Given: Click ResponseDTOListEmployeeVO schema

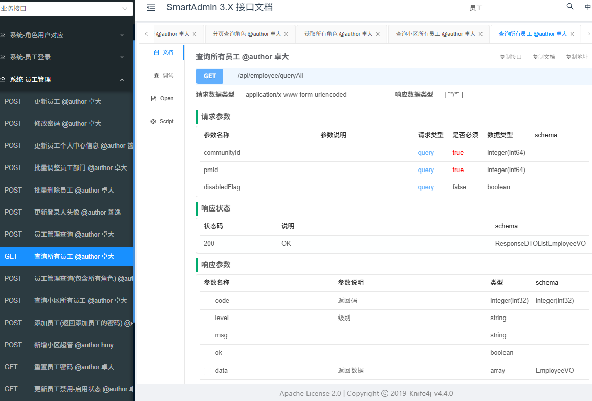Looking at the screenshot, I should pyautogui.click(x=540, y=243).
